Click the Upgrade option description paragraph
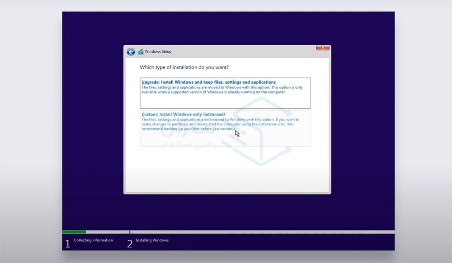452x263 pixels. coord(221,90)
